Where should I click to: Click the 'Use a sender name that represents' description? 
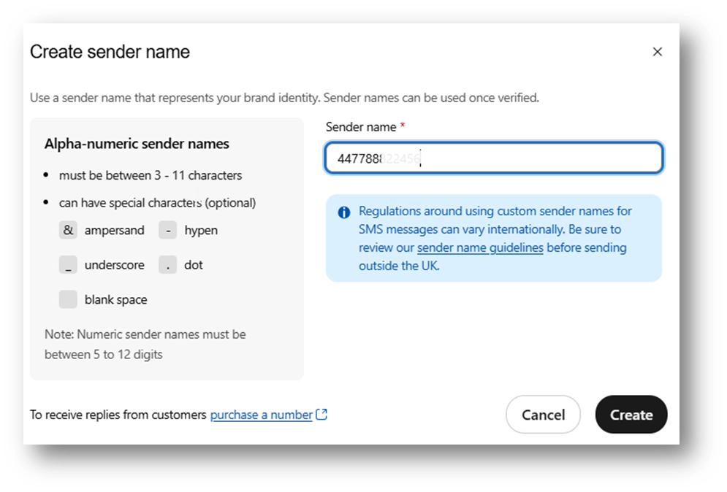click(x=284, y=98)
